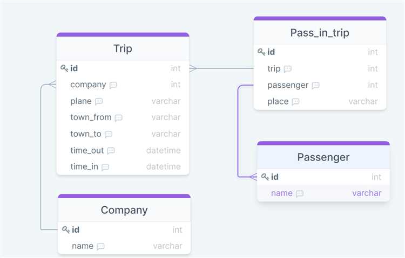Screen dimensions: 405x258
Task: Click the comment icon beside time_in
Action: click(x=105, y=168)
